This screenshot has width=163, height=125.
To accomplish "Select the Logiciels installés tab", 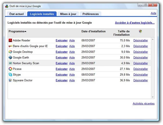I will [x=42, y=14].
